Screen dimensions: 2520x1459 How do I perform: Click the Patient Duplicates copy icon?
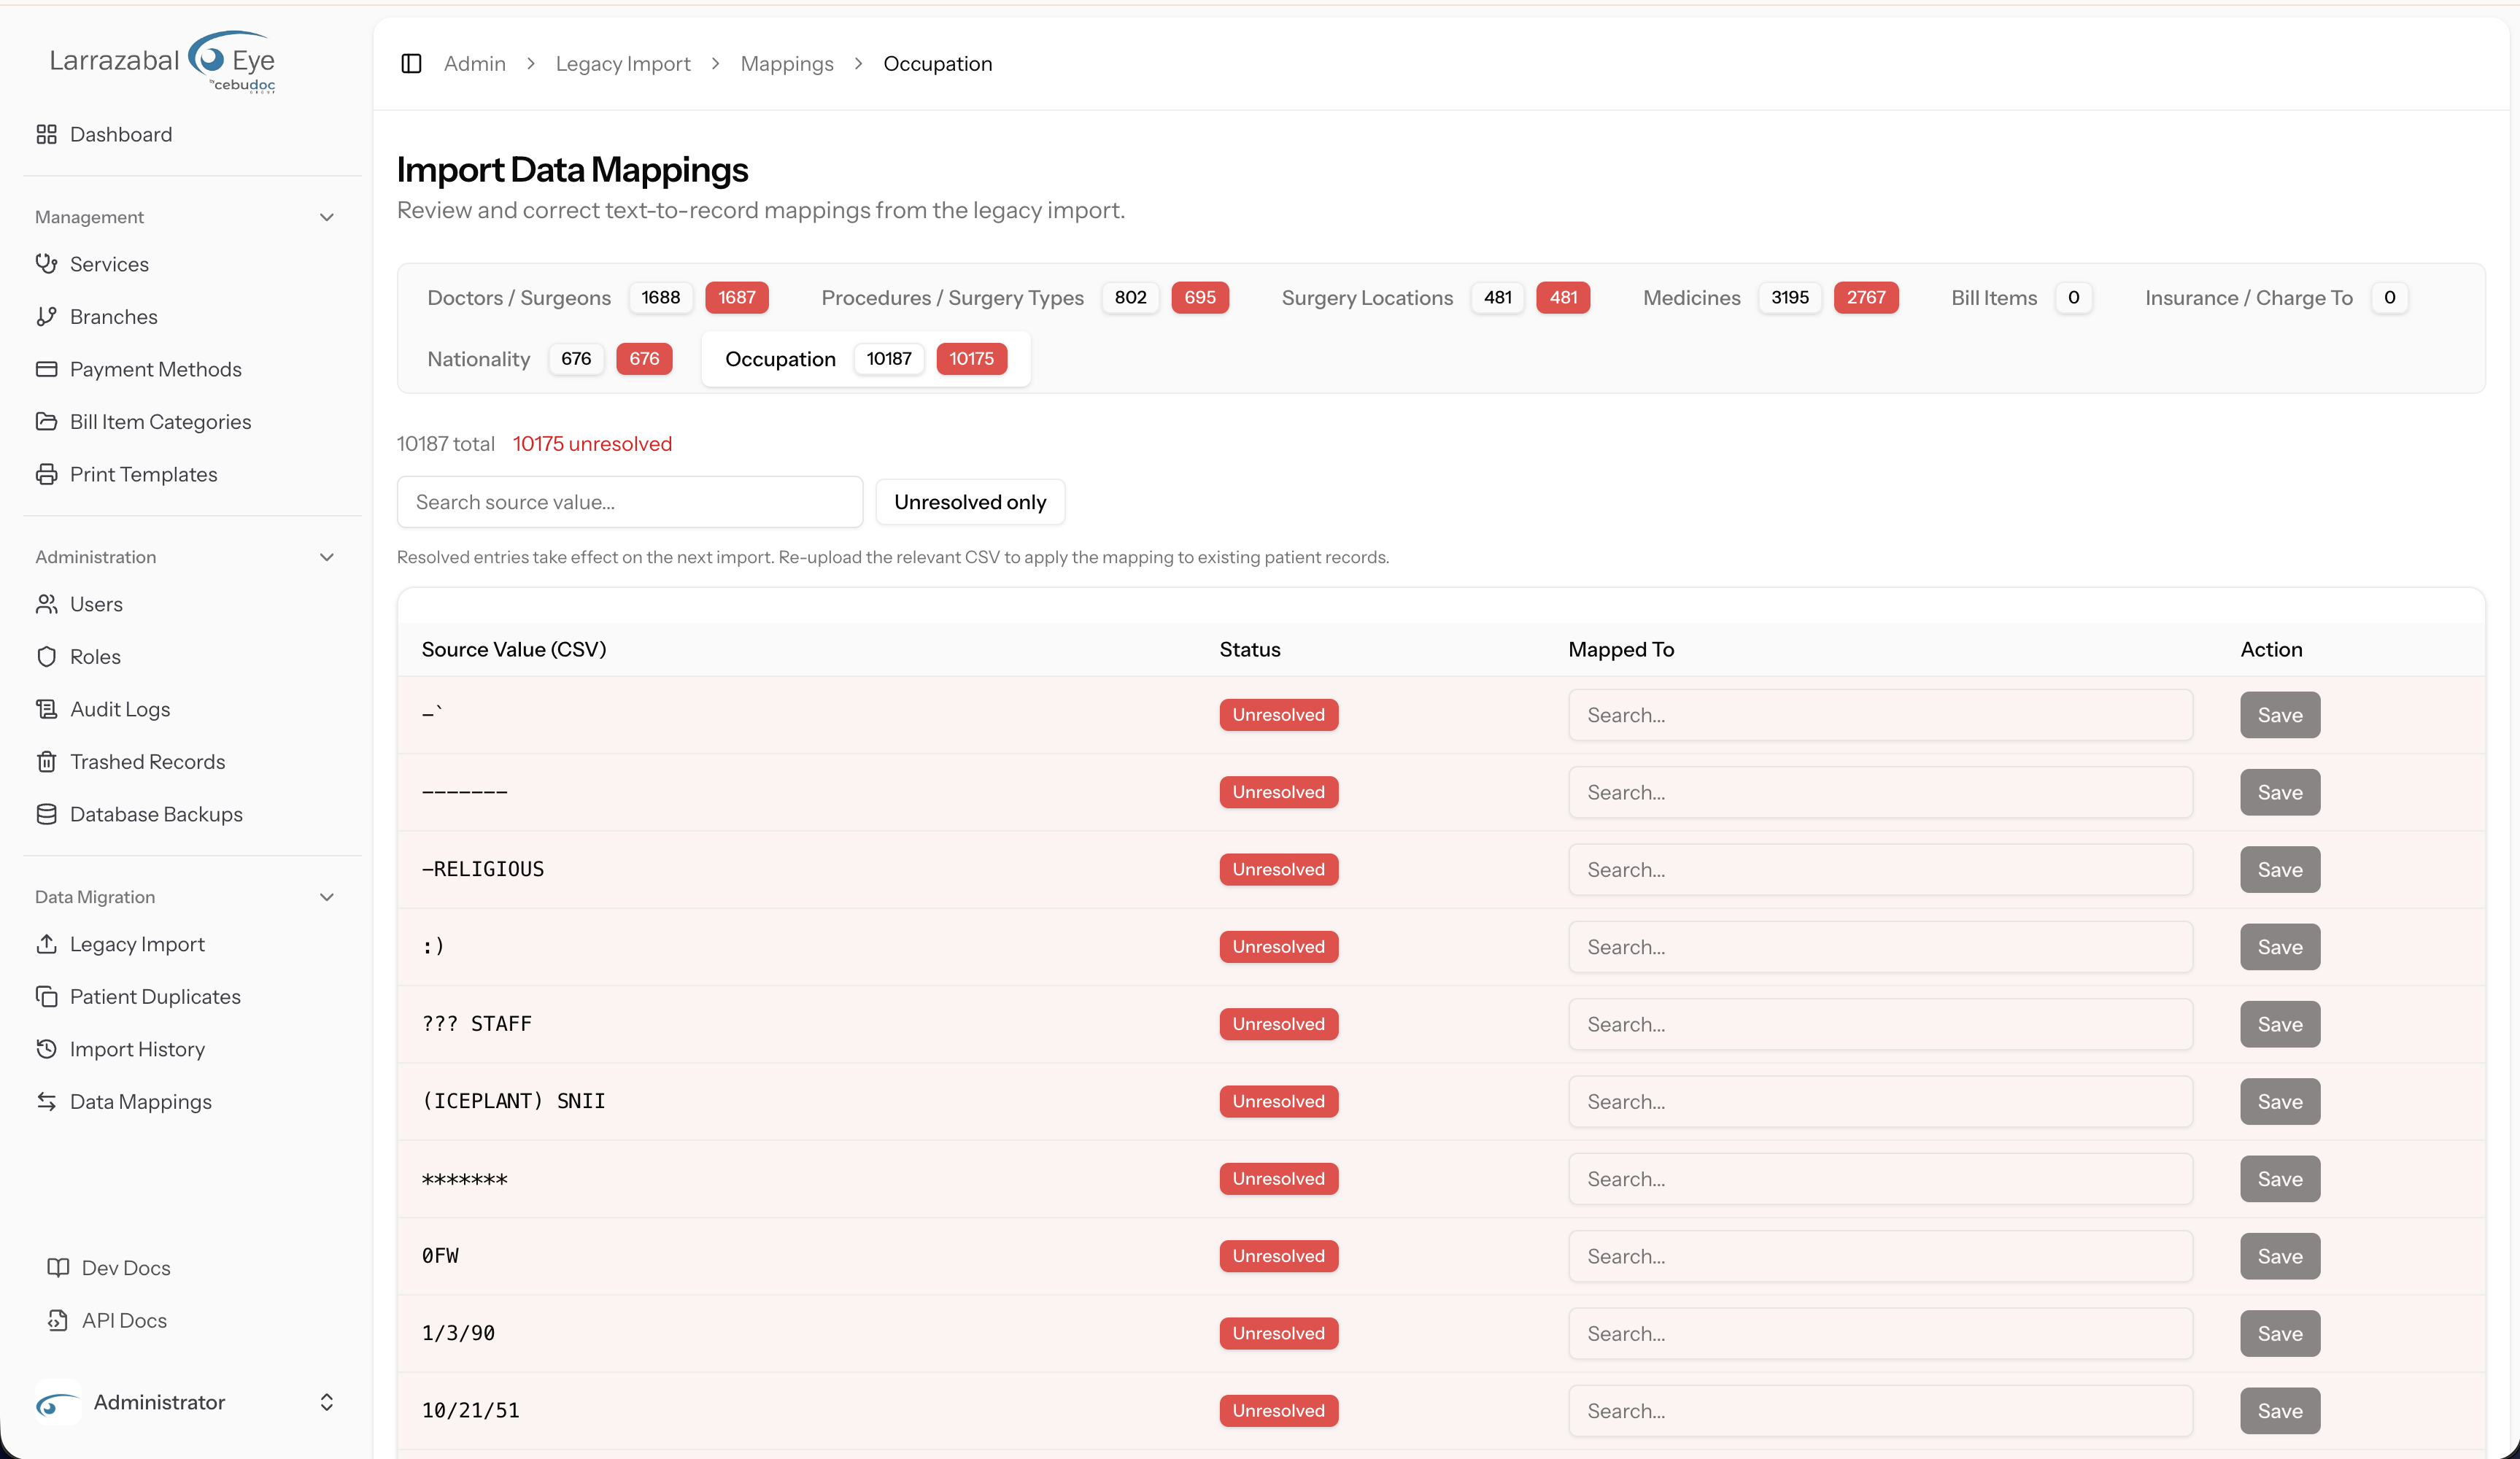click(46, 997)
